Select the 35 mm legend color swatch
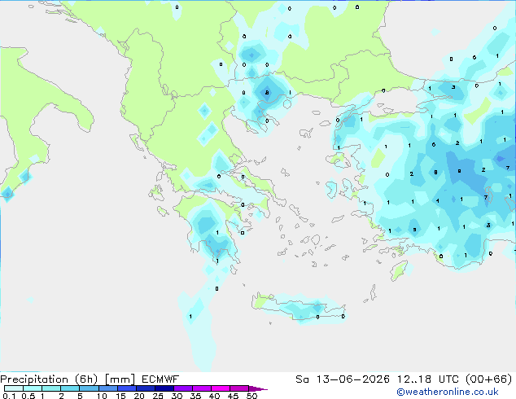This screenshot has height=399, width=516. [201, 388]
